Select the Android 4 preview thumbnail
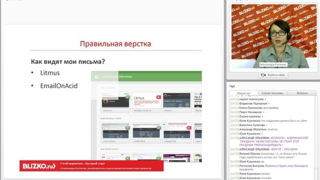The height and width of the screenshot is (180, 320). pyautogui.click(x=115, y=102)
